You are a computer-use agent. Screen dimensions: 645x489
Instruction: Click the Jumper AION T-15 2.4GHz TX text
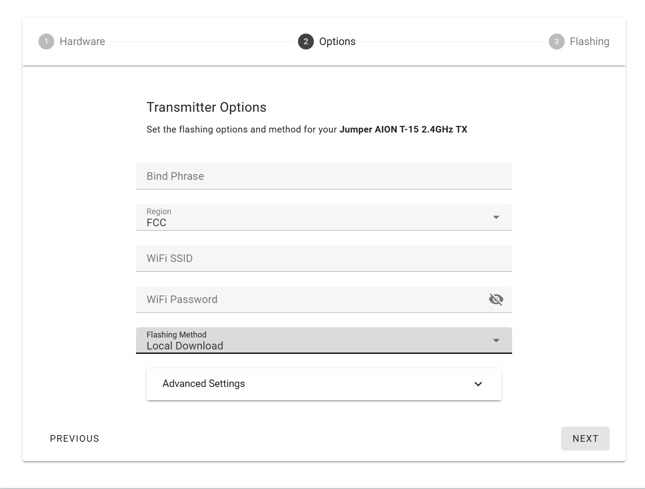pyautogui.click(x=403, y=129)
